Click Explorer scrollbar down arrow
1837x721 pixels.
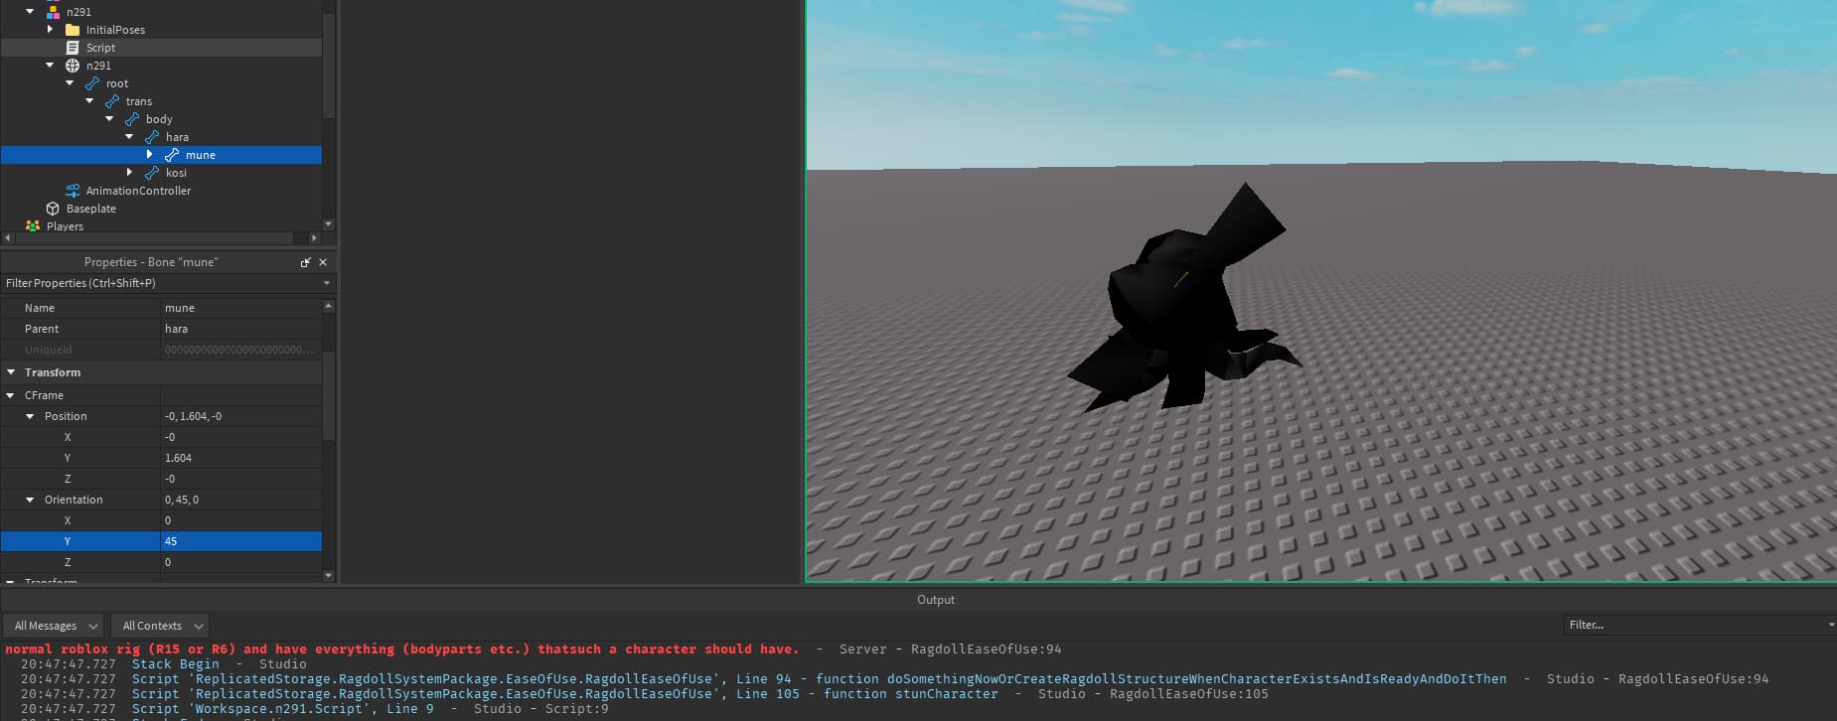pos(329,224)
